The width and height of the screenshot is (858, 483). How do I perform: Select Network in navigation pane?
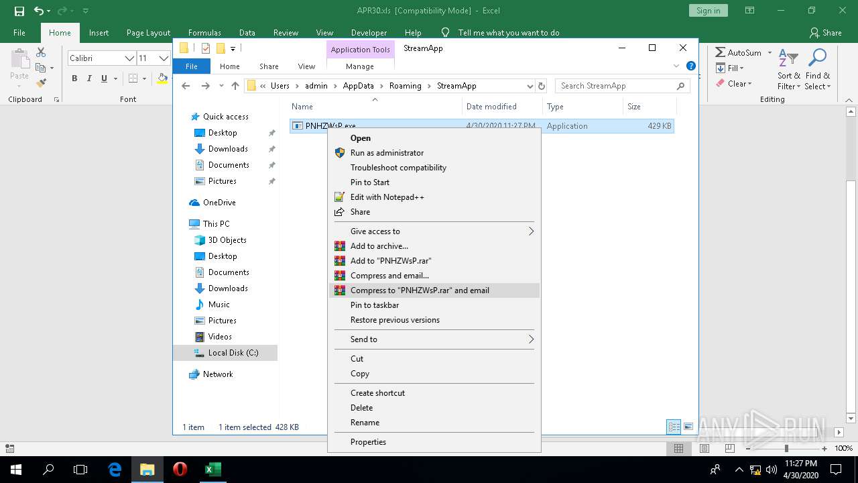(x=218, y=374)
